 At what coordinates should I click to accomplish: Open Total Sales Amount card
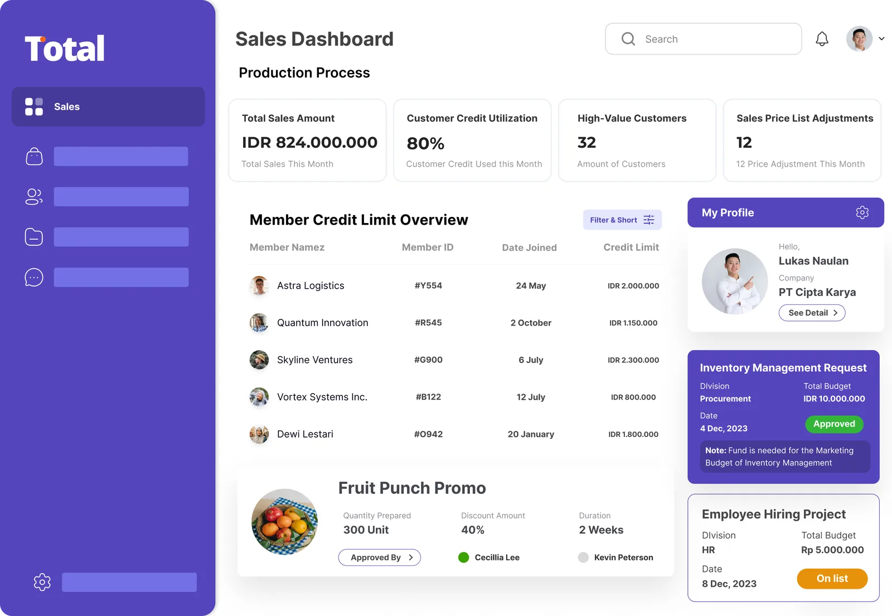[307, 140]
